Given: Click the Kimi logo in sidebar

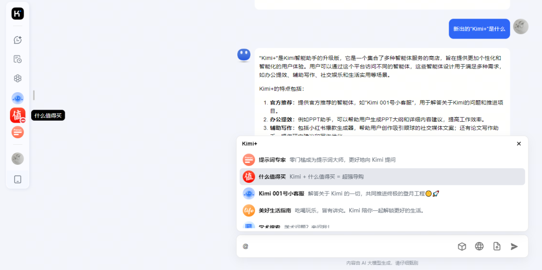Looking at the screenshot, I should coord(18,14).
